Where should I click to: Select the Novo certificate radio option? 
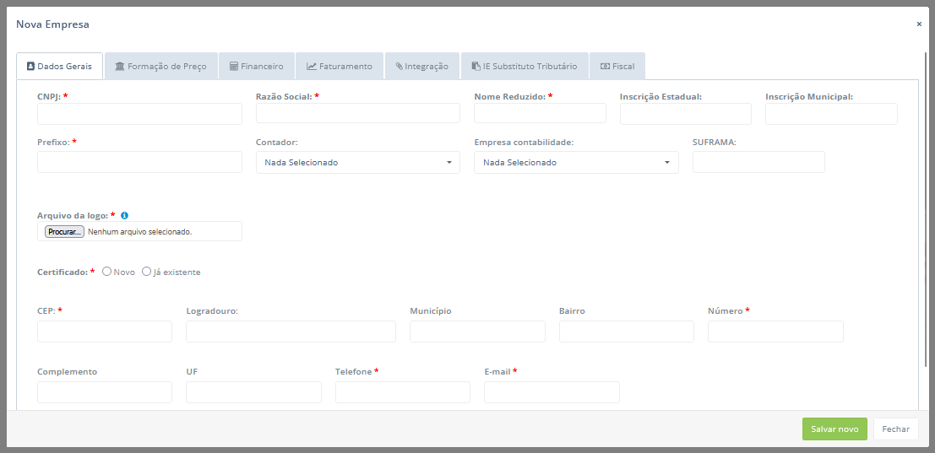(106, 272)
